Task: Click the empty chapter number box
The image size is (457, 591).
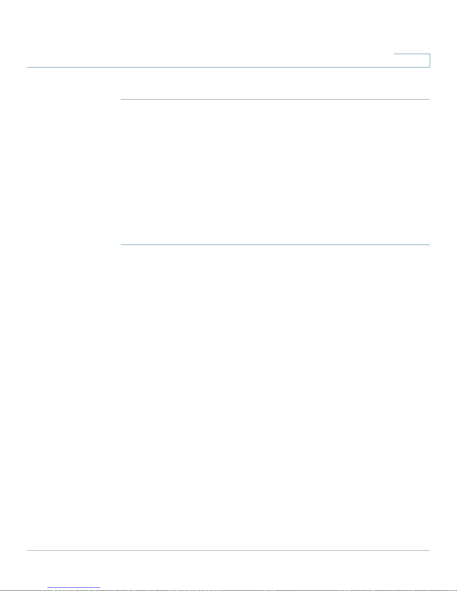Action: [412, 60]
